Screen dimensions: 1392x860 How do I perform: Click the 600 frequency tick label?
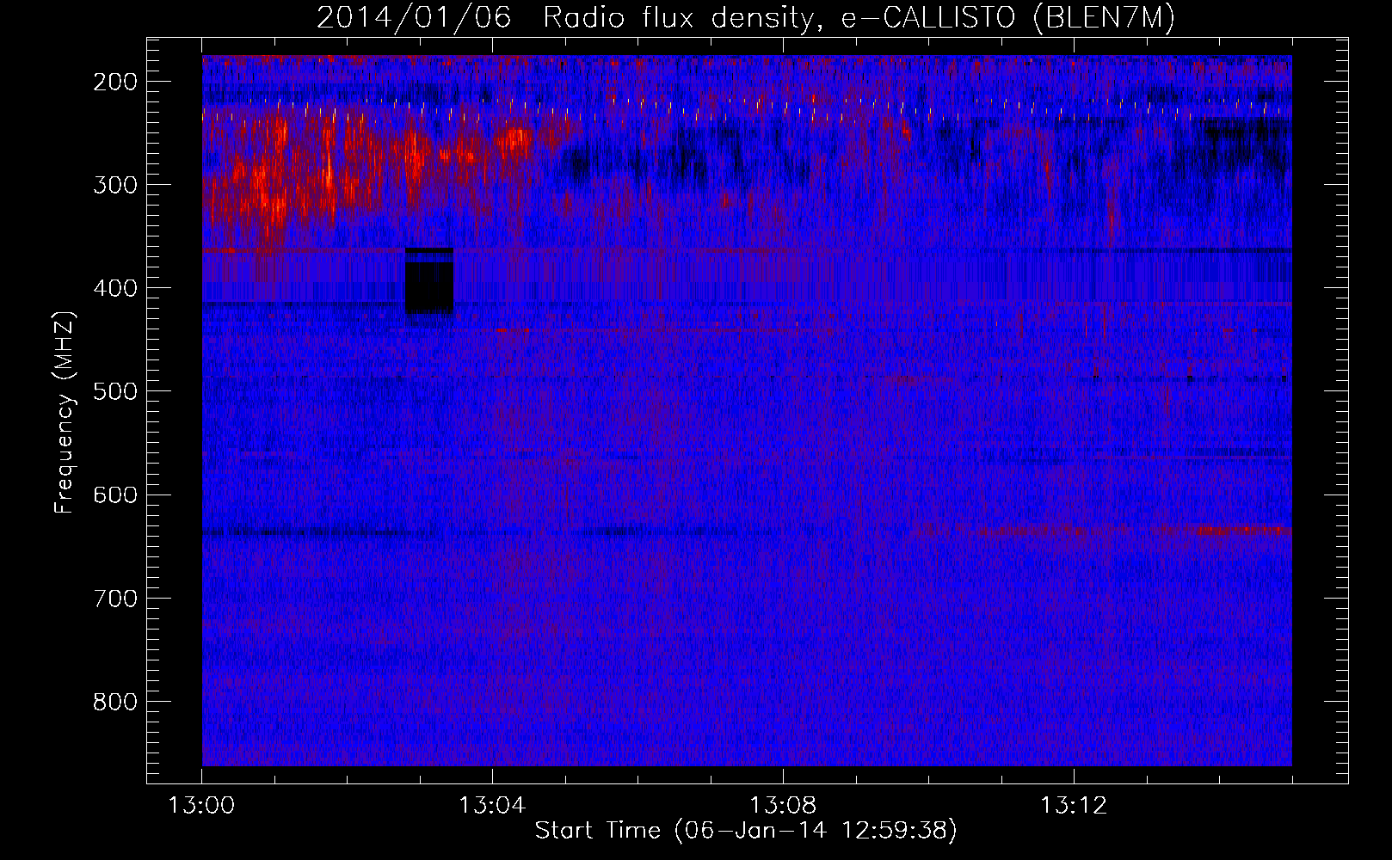pyautogui.click(x=115, y=494)
